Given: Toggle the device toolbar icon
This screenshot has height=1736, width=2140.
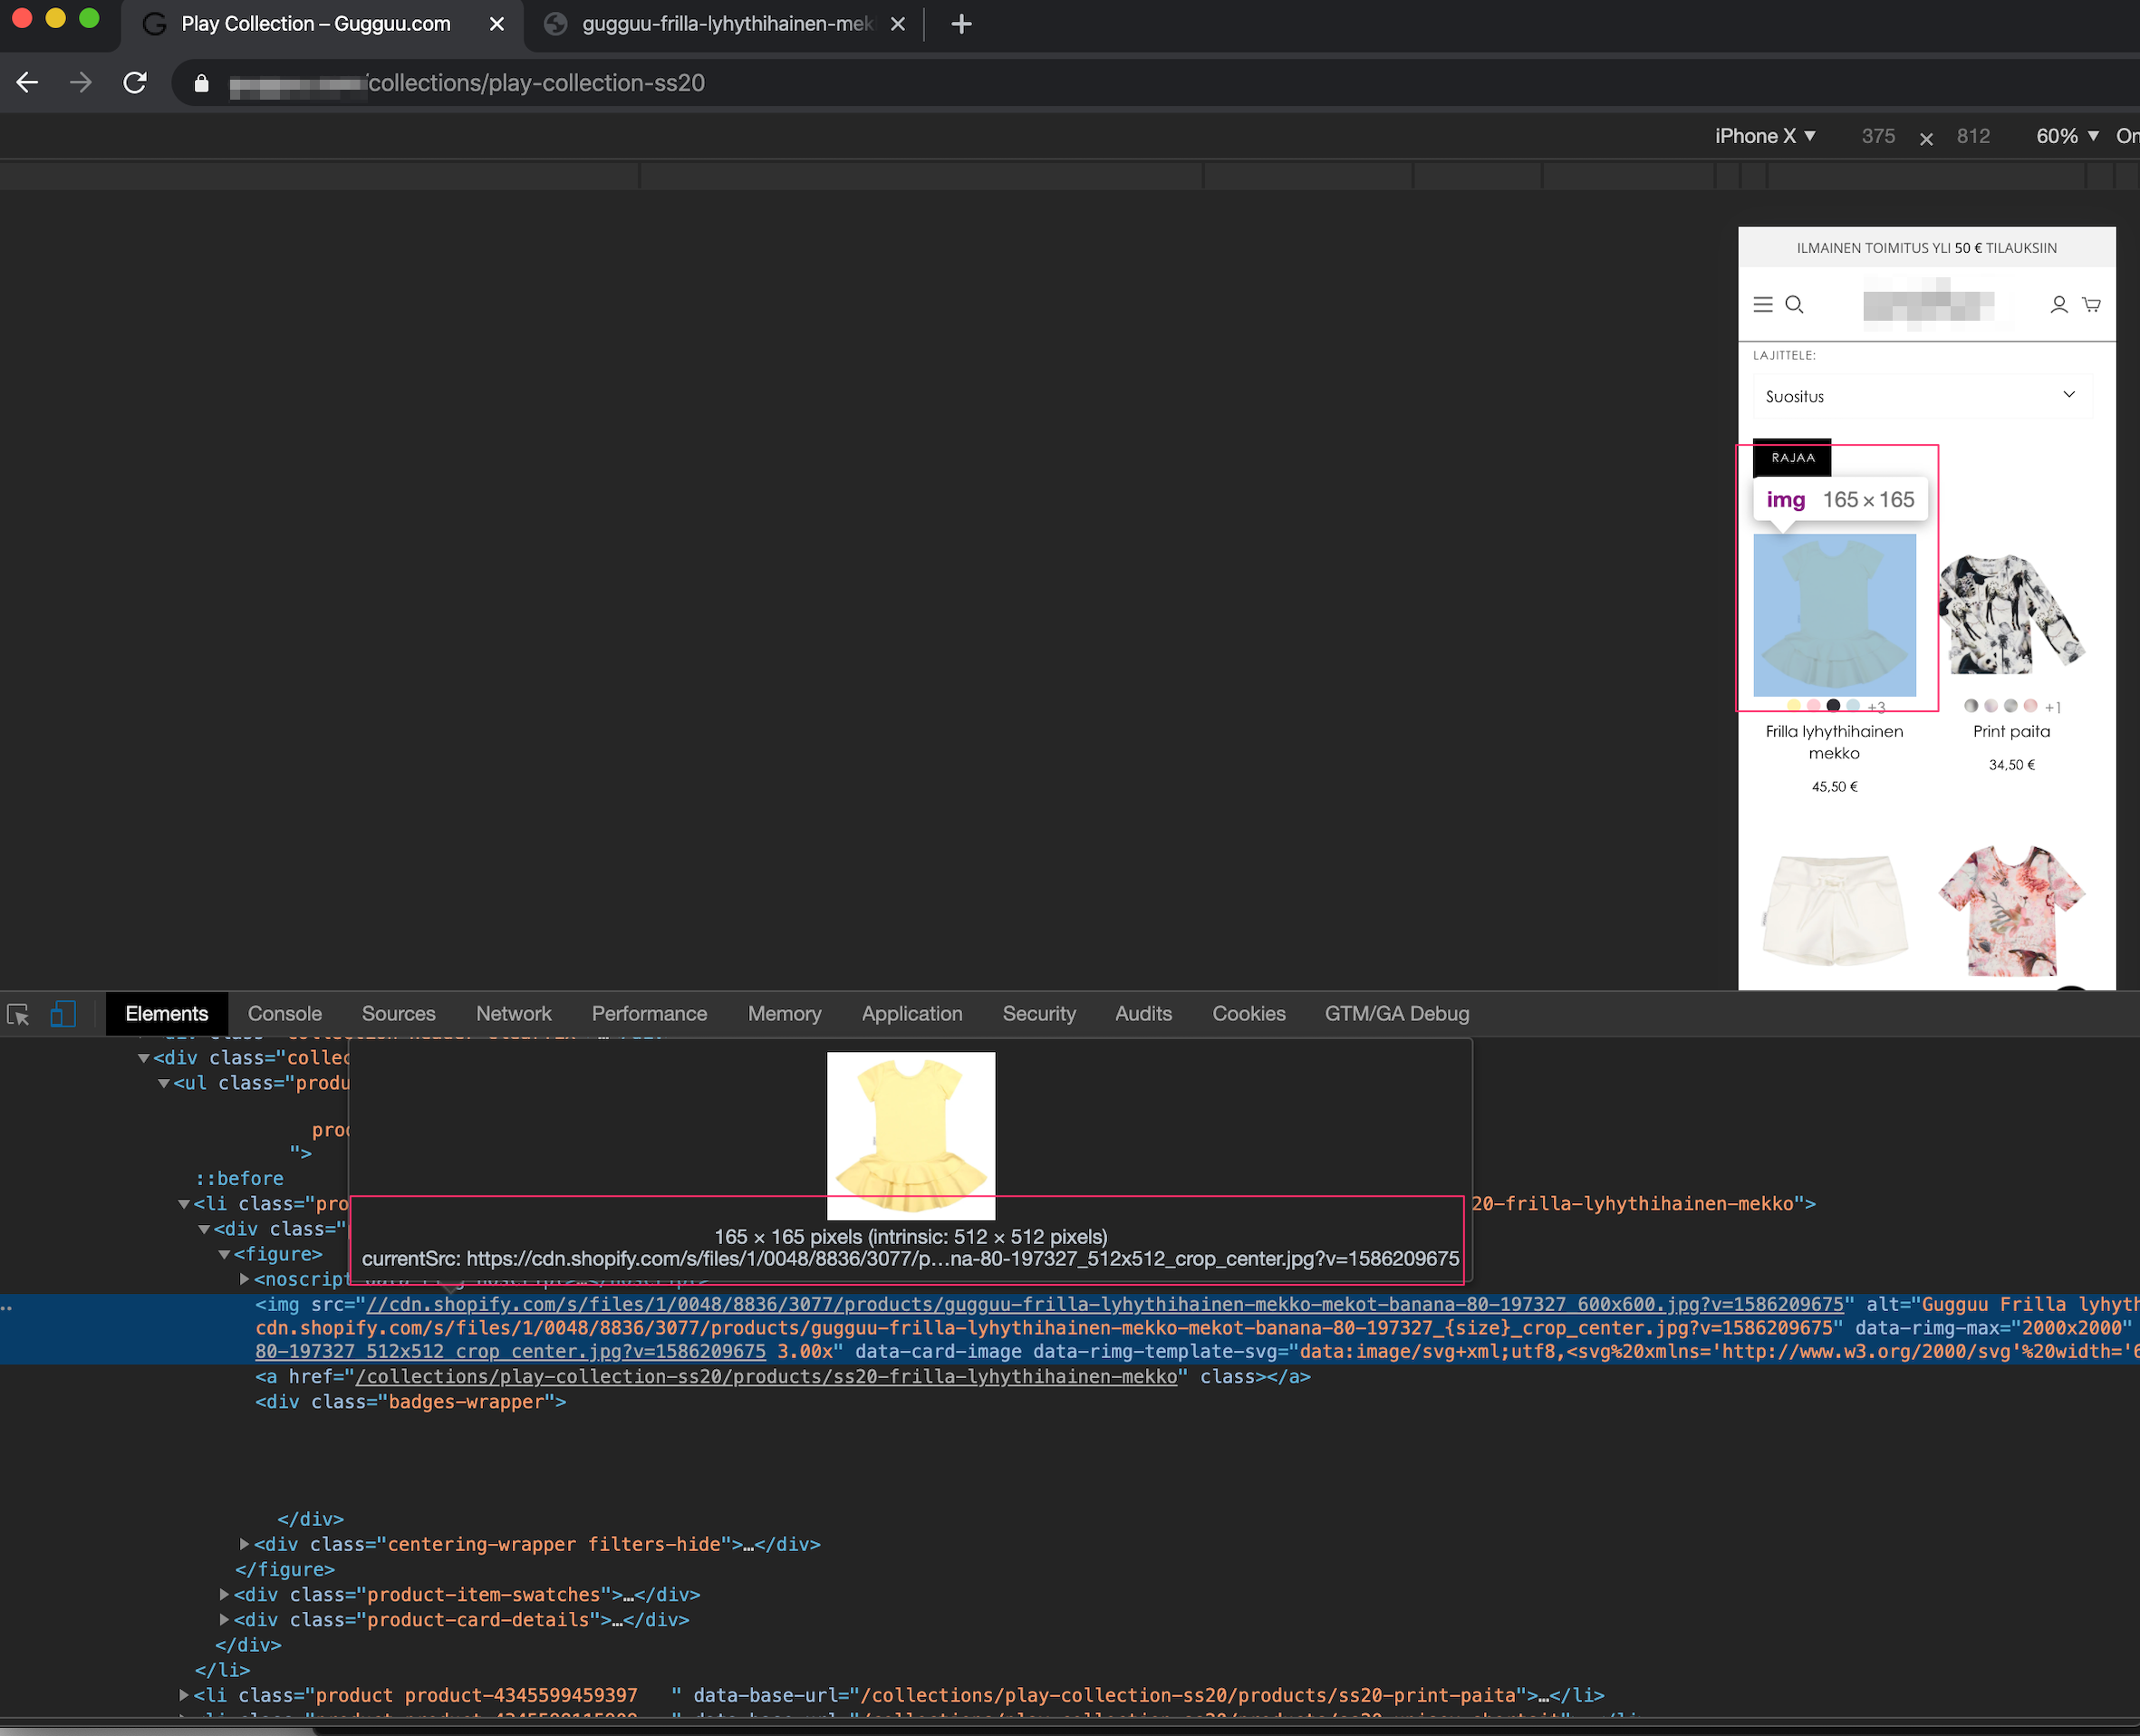Looking at the screenshot, I should tap(63, 1014).
